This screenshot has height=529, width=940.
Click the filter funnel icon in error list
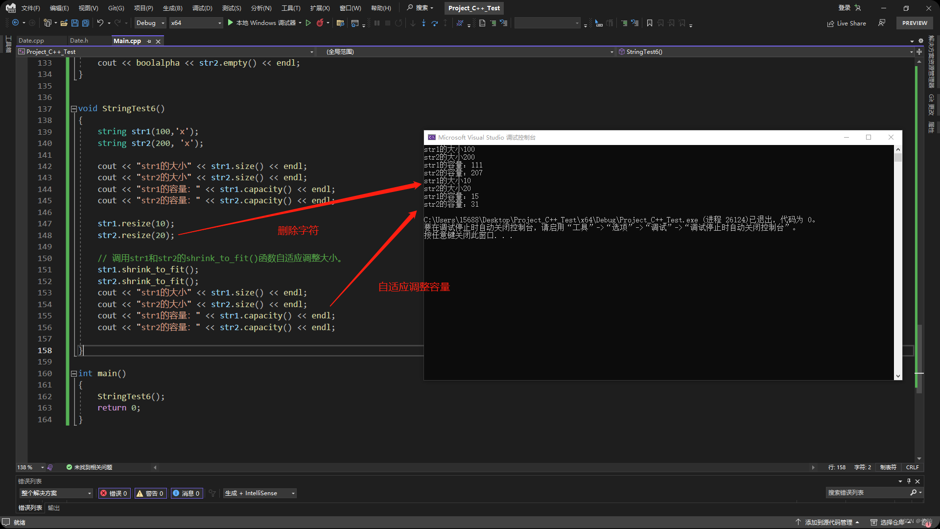[x=212, y=493]
